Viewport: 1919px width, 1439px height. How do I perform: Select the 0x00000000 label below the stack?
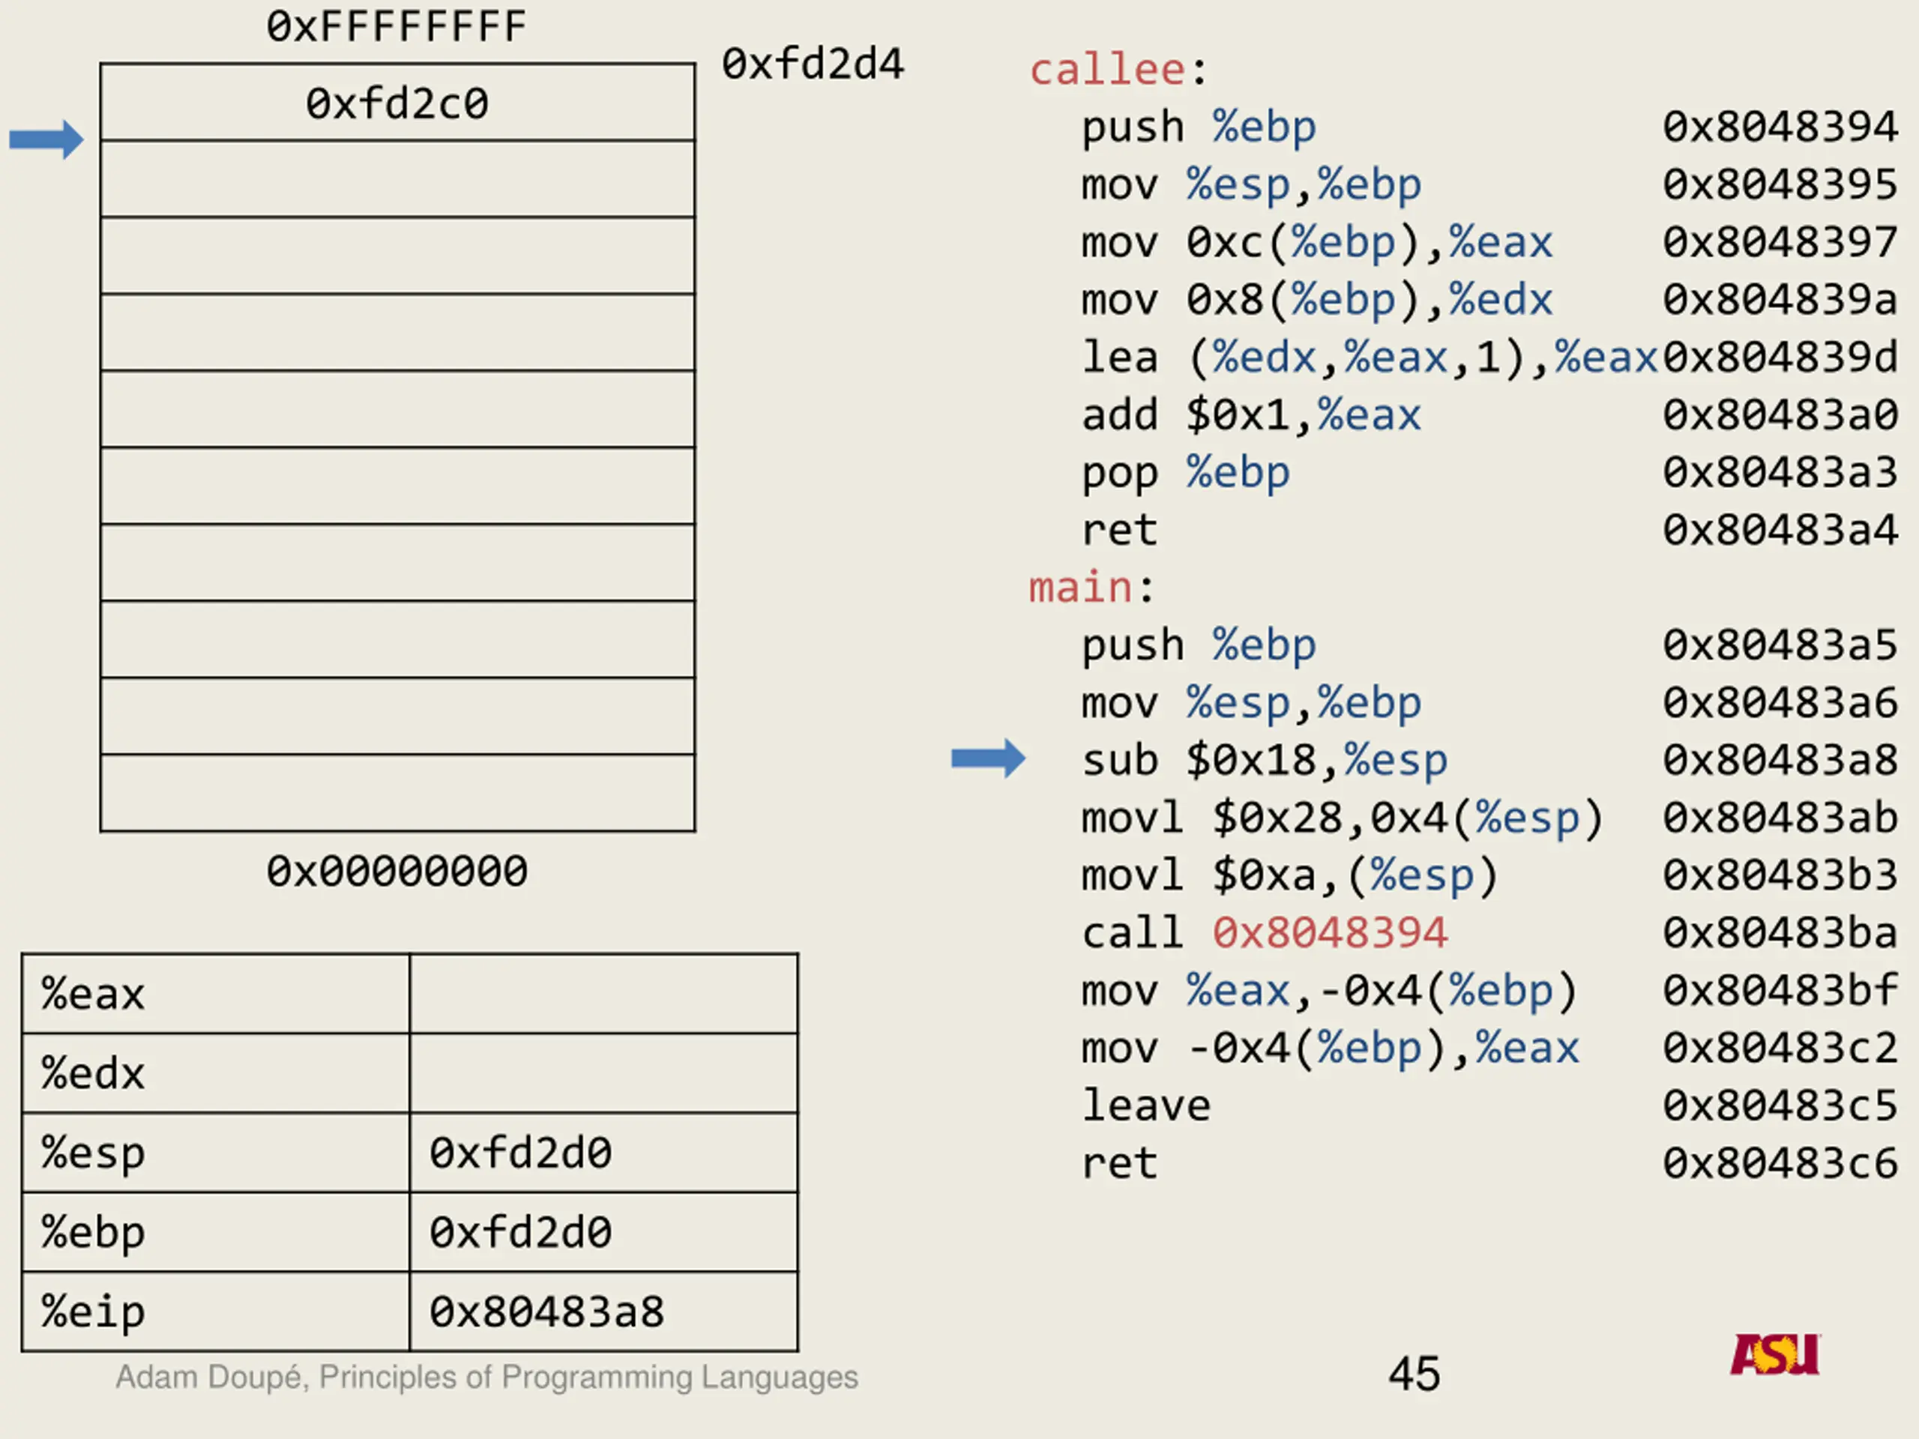coord(397,872)
